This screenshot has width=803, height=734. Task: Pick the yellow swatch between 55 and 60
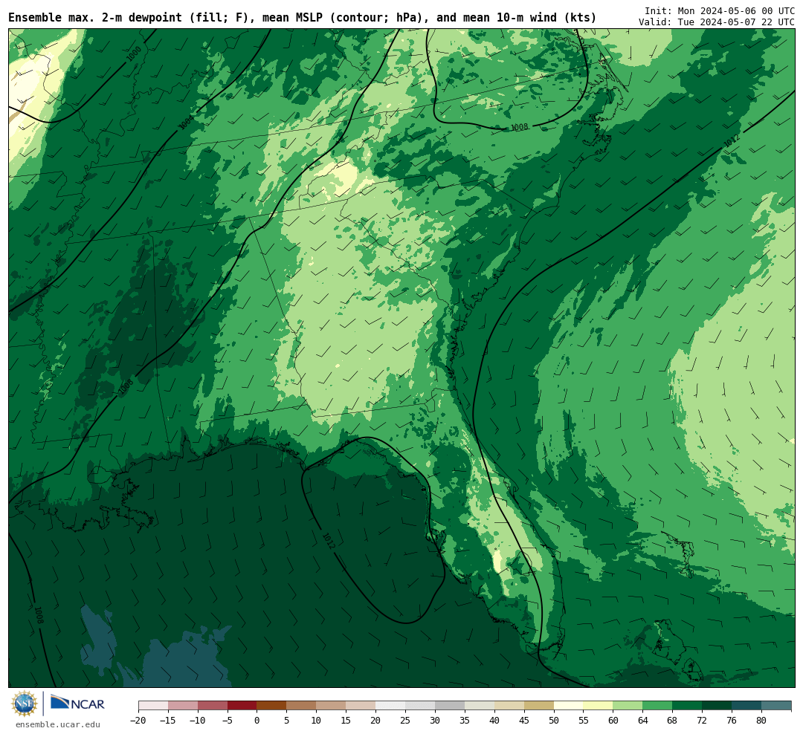tap(599, 706)
